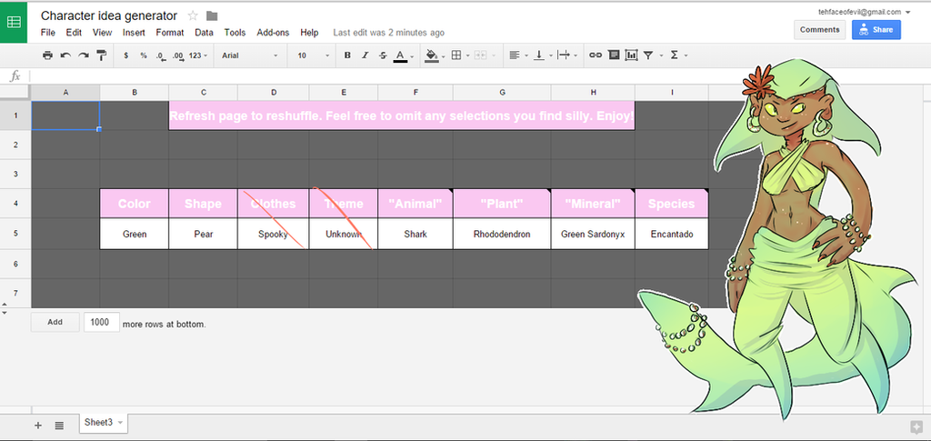Open the Data menu
This screenshot has height=441, width=931.
205,33
